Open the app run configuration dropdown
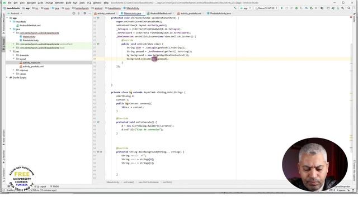The width and height of the screenshot is (358, 201). 246,8
